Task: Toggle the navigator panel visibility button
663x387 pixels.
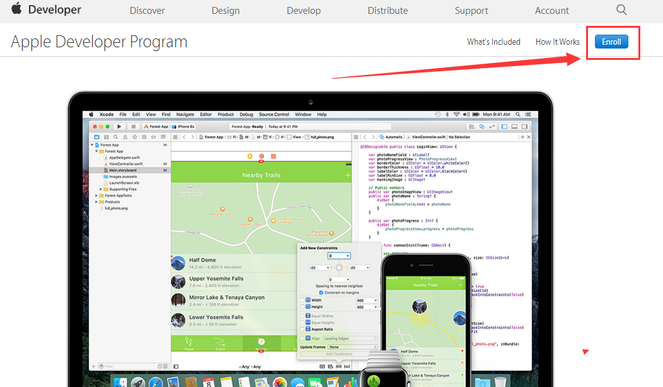Action: click(504, 127)
